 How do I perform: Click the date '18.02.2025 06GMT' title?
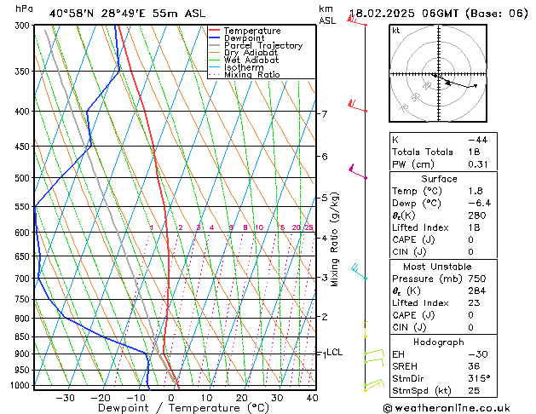point(404,14)
